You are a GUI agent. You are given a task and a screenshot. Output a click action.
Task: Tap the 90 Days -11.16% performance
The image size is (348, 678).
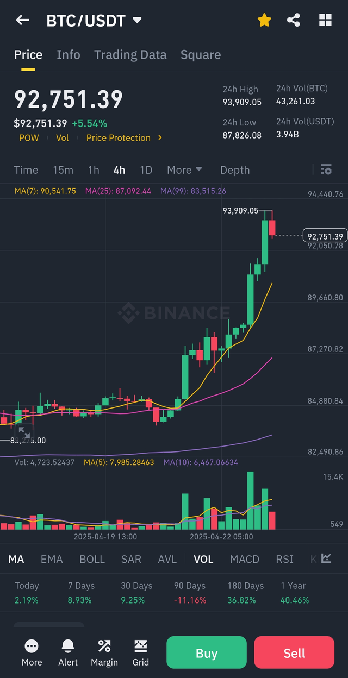(190, 593)
